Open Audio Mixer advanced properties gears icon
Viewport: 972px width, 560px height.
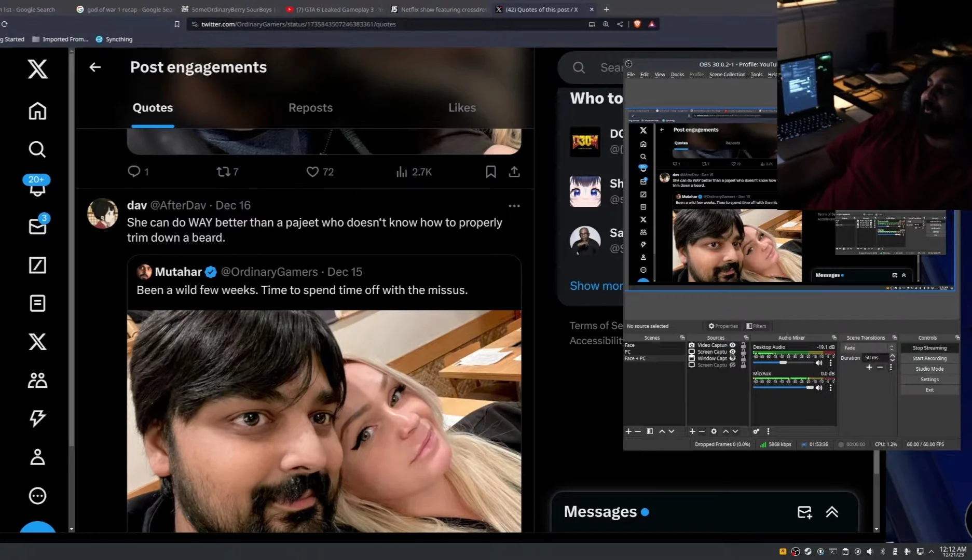[x=756, y=431]
